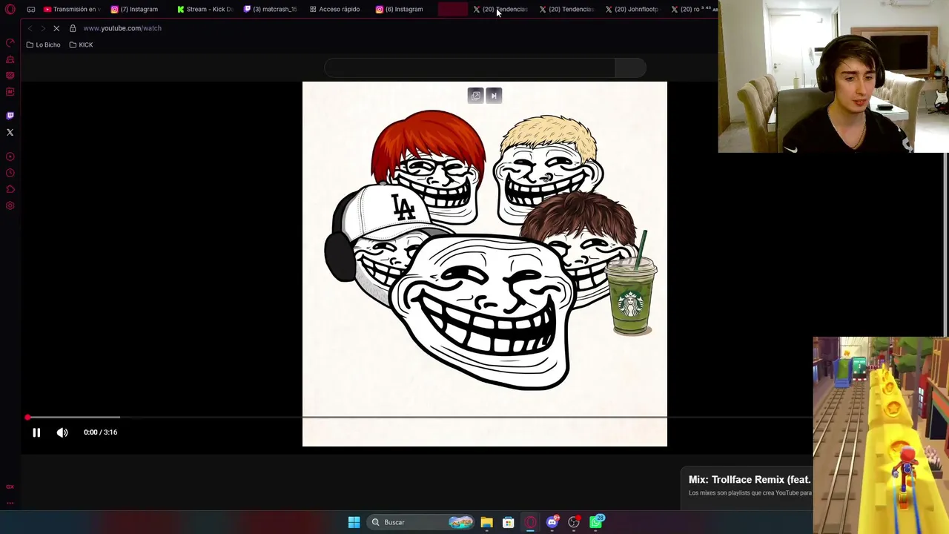The height and width of the screenshot is (534, 949).
Task: Click the Trollface video frame
Action: point(485,264)
